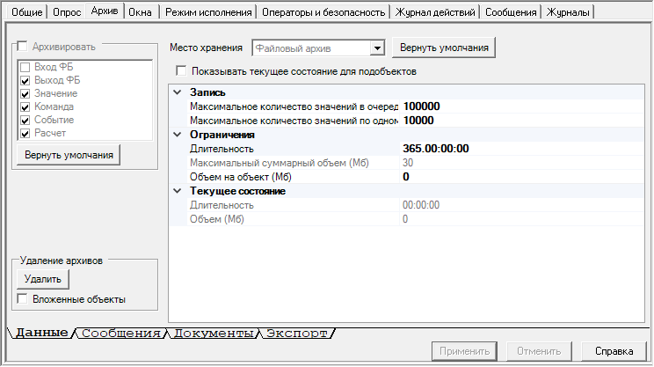Open the Окна tab
Screen dimensions: 654x367
[140, 12]
